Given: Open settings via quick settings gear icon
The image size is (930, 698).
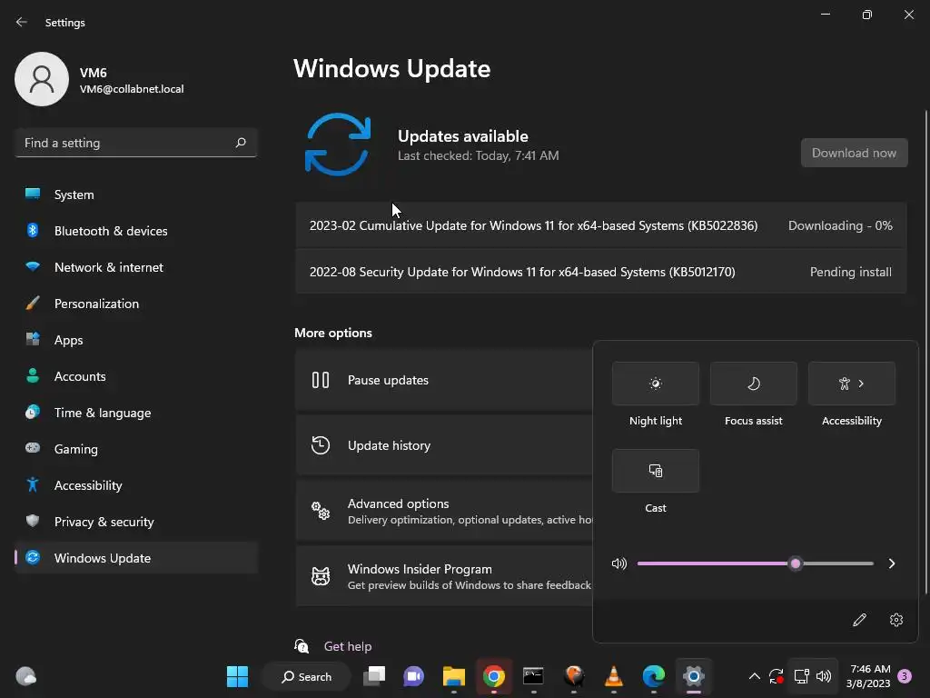Looking at the screenshot, I should (x=896, y=620).
